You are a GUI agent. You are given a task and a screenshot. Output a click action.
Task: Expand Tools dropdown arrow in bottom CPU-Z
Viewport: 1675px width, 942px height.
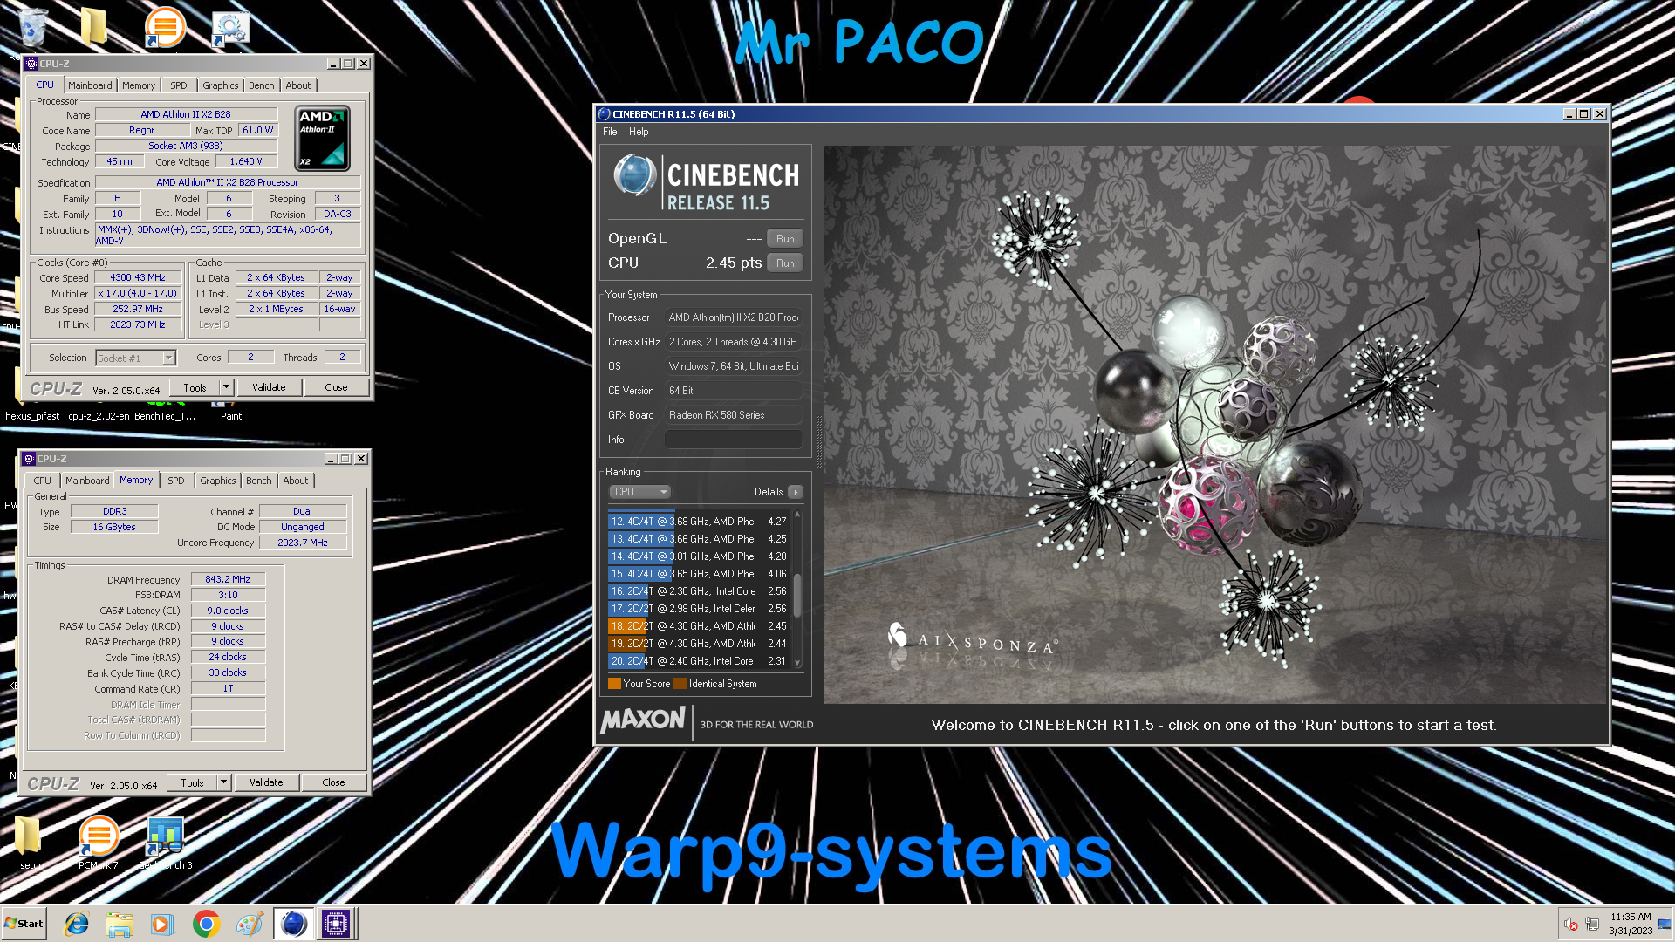pos(223,783)
